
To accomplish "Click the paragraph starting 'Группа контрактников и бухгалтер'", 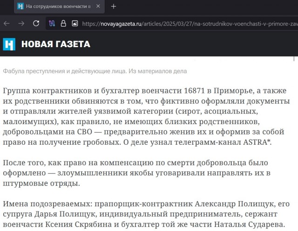I will (146, 116).
